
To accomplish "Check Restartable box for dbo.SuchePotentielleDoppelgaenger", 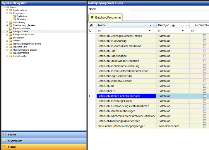I will pos(204,126).
